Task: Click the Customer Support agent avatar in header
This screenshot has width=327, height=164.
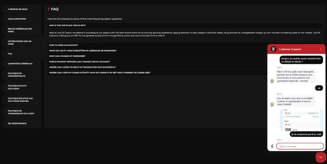Action: 274,49
